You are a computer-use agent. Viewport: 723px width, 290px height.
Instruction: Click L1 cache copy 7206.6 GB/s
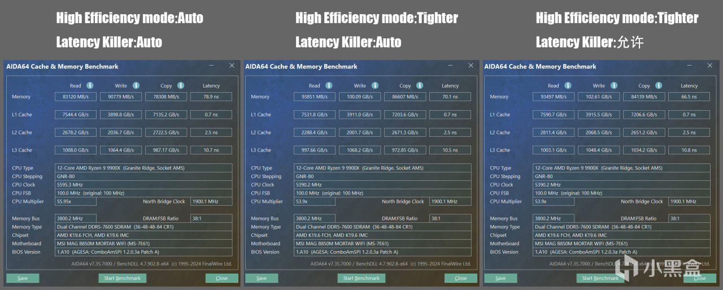click(x=644, y=115)
